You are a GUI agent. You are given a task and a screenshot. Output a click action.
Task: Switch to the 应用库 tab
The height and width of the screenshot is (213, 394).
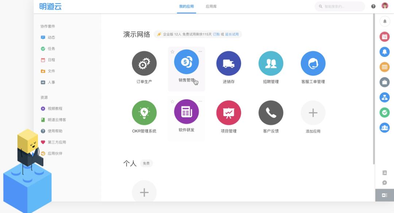[x=211, y=7]
